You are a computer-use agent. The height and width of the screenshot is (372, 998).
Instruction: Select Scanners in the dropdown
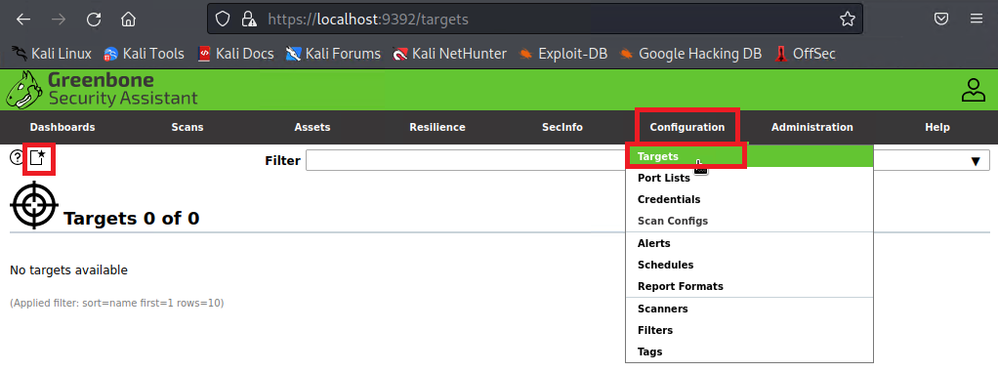coord(750,310)
